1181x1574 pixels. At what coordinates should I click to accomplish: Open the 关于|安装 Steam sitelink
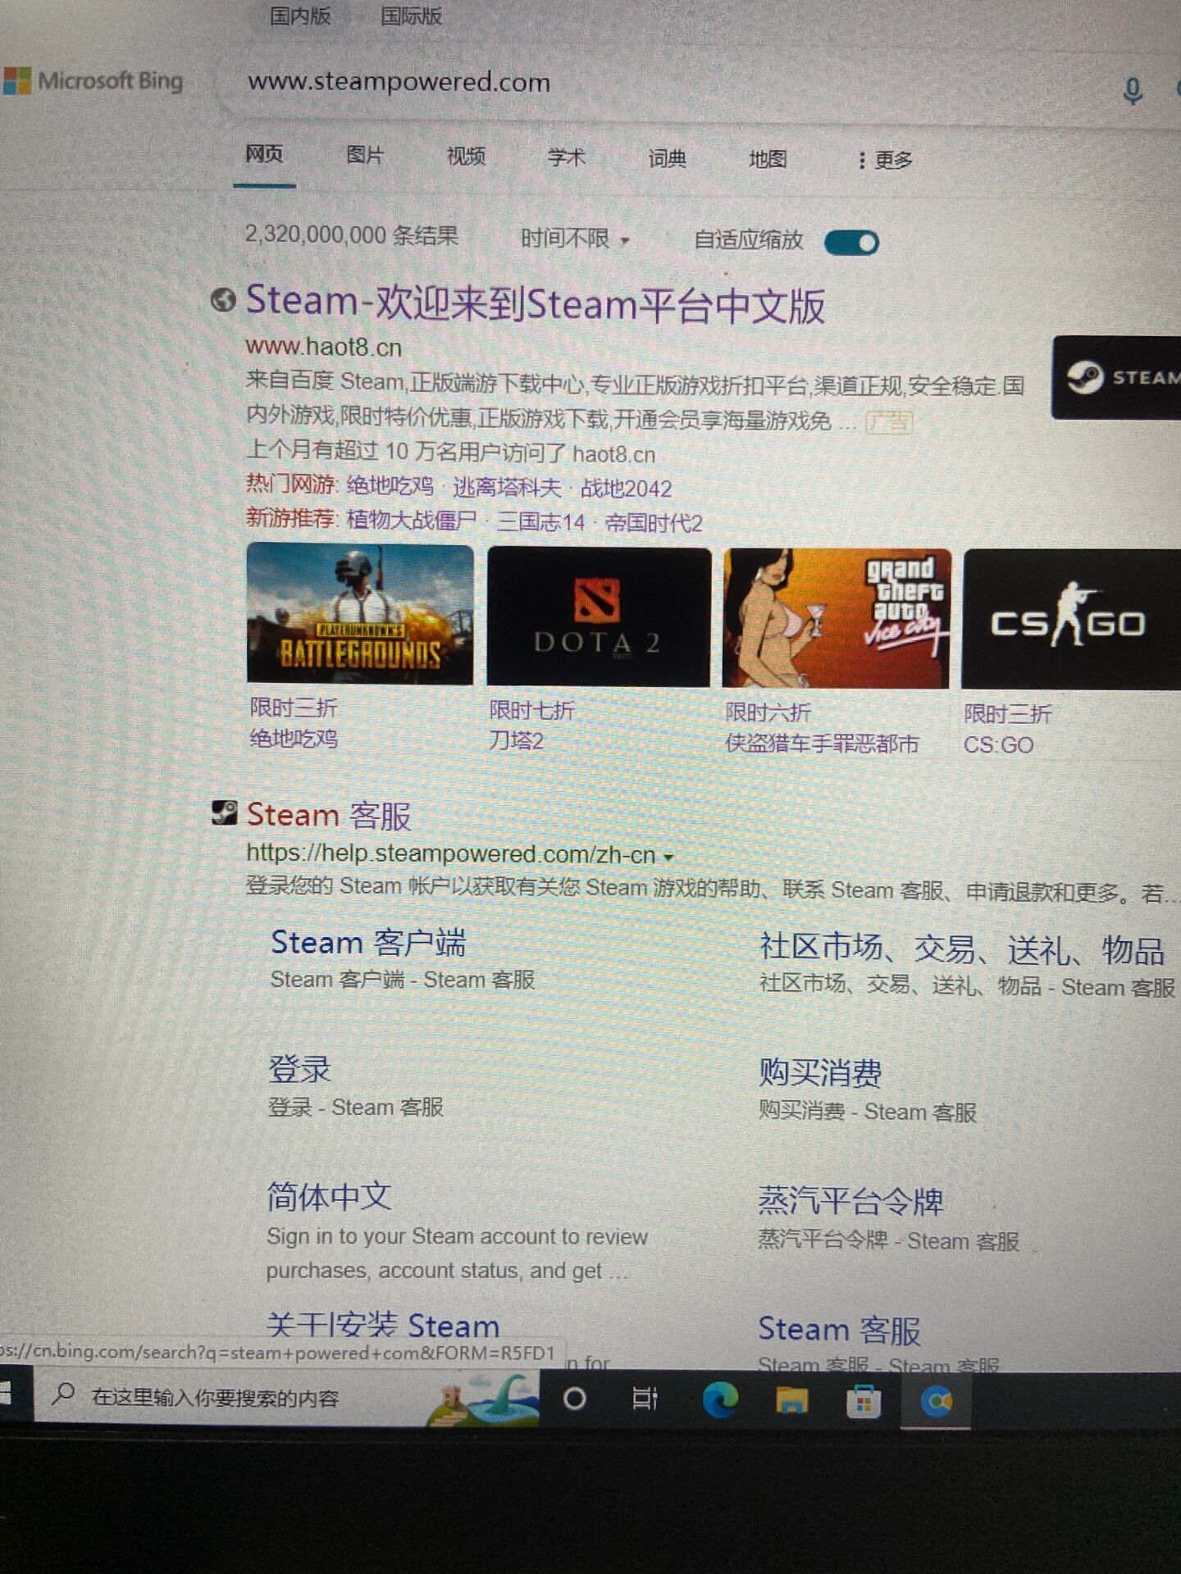click(383, 1324)
